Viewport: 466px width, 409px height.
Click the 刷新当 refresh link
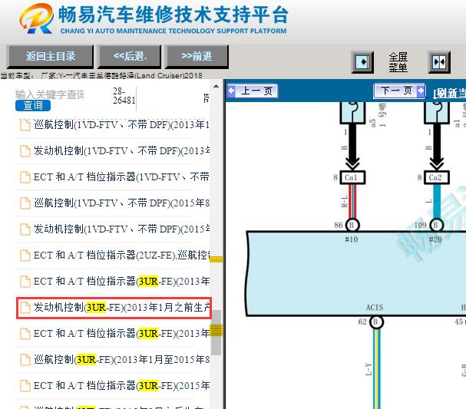(450, 93)
